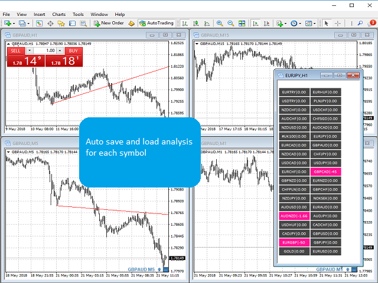Select the pink GBPCAD|-45 button
This screenshot has height=283, width=378.
tap(325, 172)
